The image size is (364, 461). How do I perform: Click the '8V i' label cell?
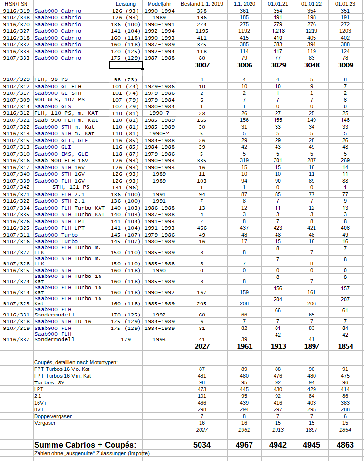point(38,409)
